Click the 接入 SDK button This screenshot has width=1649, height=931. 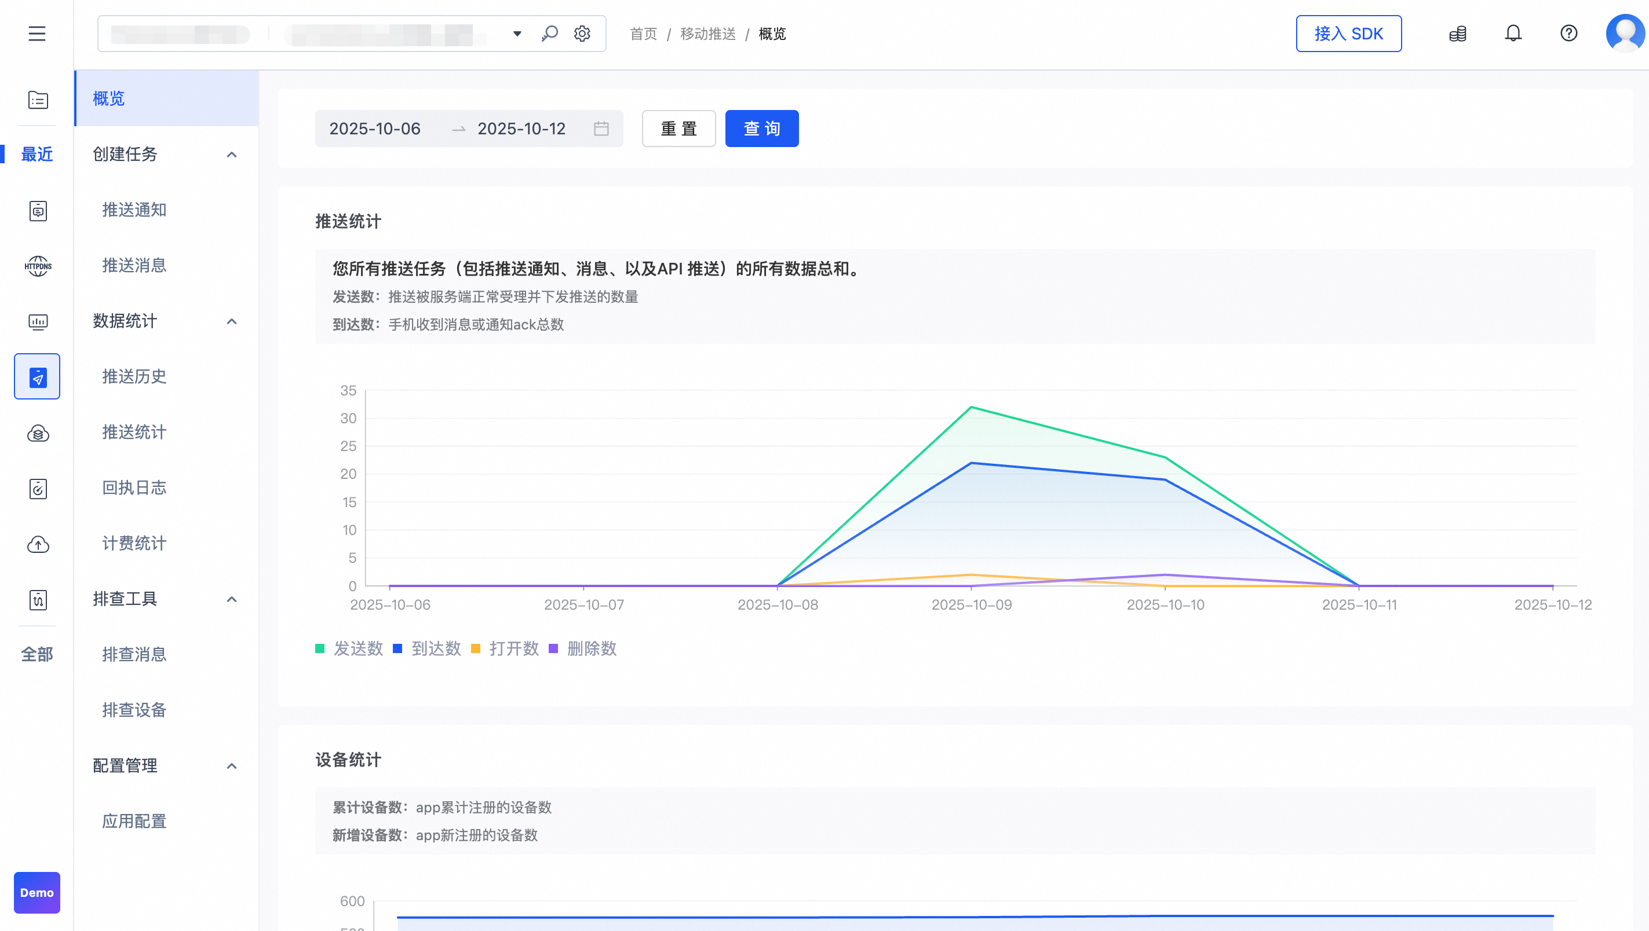[1348, 33]
